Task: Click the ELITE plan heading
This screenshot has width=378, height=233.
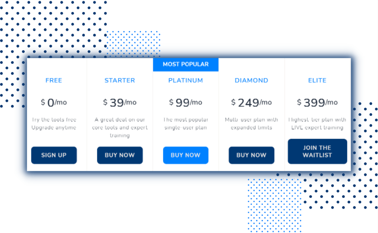Action: pyautogui.click(x=317, y=80)
